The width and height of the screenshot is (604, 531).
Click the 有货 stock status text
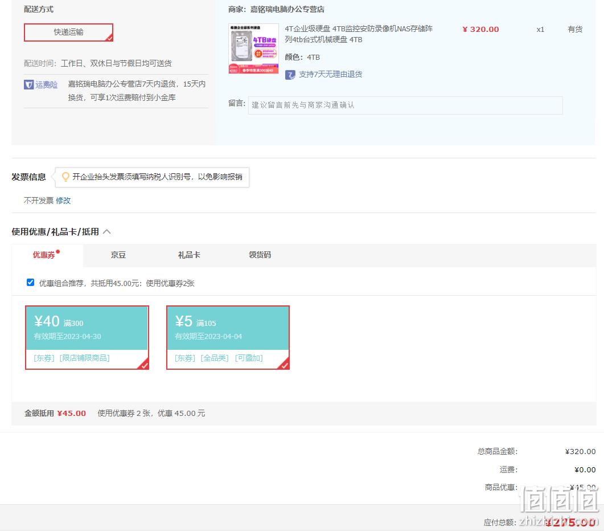pyautogui.click(x=575, y=29)
